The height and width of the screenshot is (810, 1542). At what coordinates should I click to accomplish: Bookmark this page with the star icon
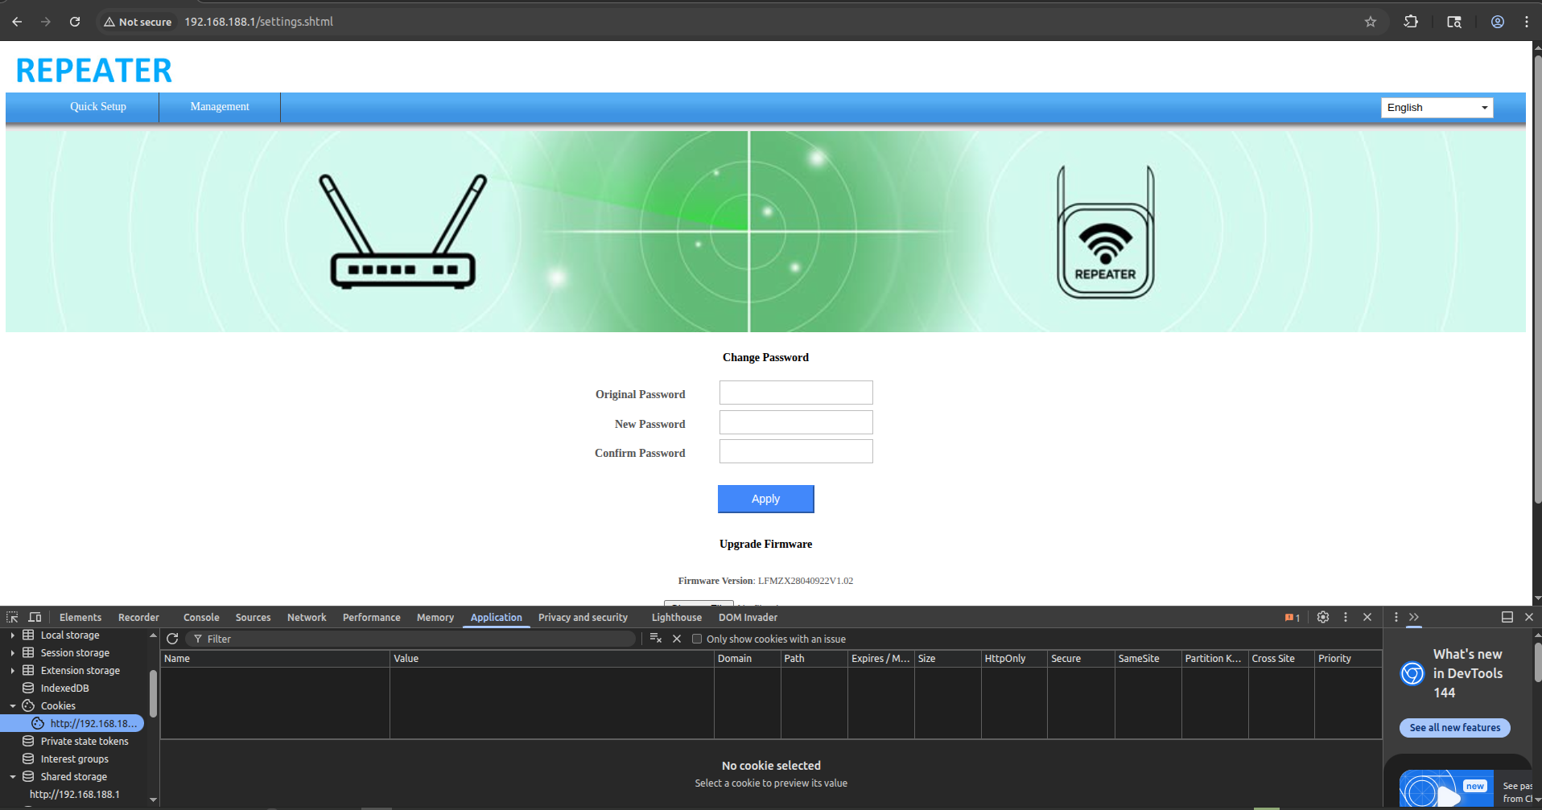pyautogui.click(x=1371, y=22)
